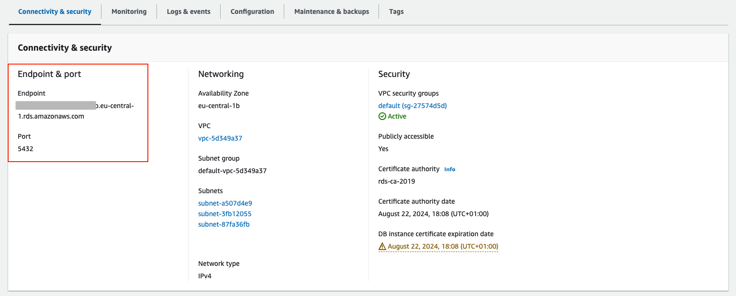This screenshot has width=736, height=296.
Task: Open the vpc-5d349a37 link
Action: pyautogui.click(x=220, y=138)
